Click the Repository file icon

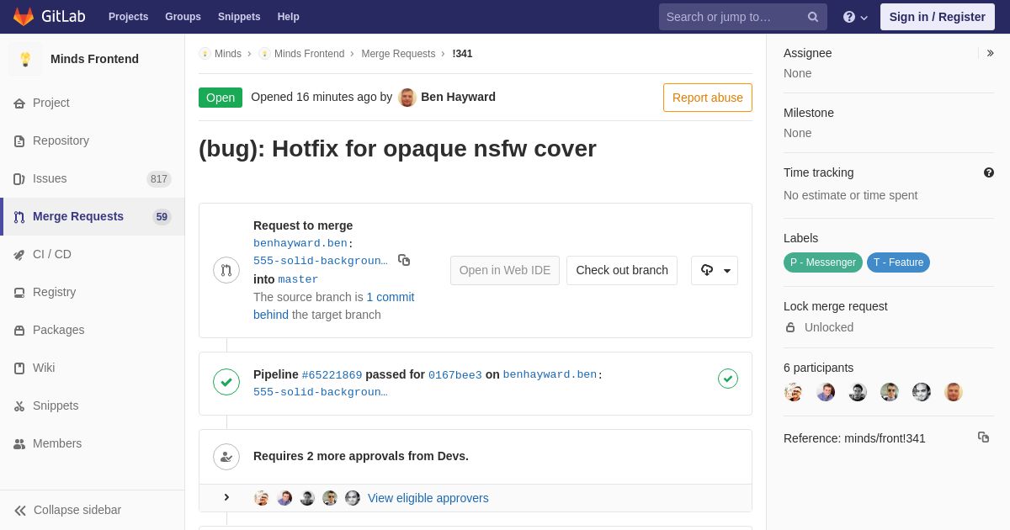[19, 141]
